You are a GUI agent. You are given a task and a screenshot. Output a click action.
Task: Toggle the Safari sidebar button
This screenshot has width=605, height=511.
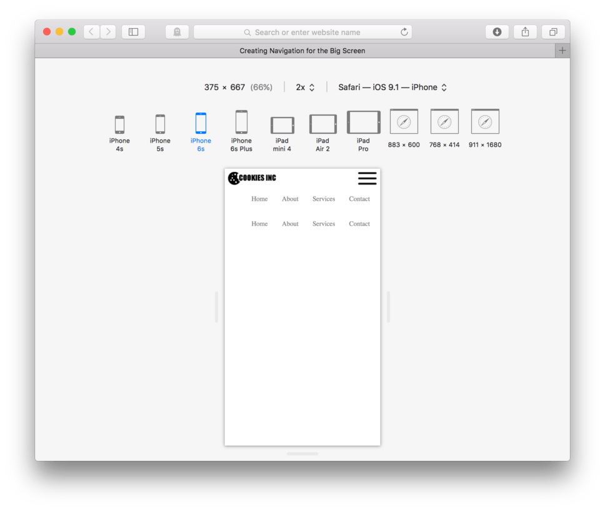(x=134, y=32)
